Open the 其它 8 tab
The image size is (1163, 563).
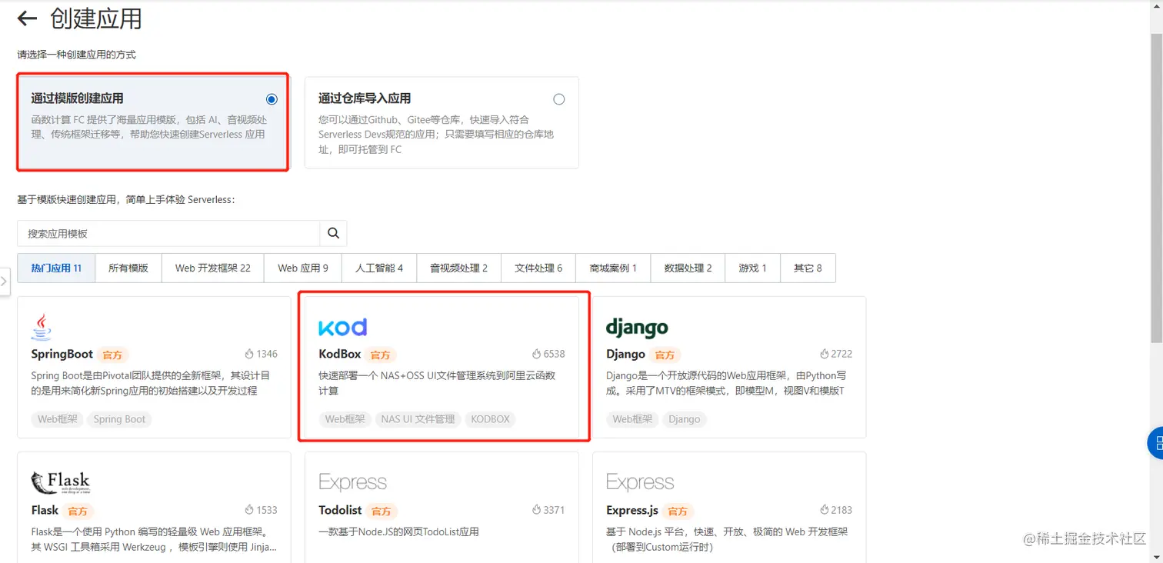[x=808, y=268]
